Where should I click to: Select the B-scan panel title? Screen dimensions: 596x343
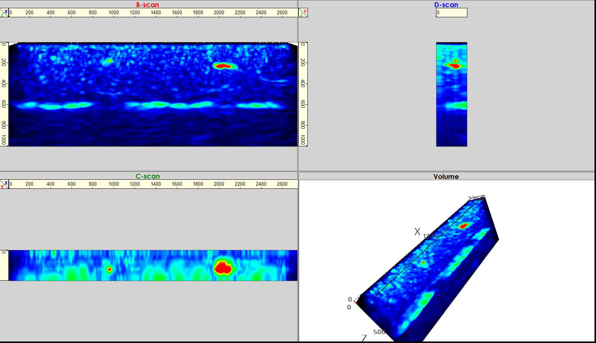pos(147,5)
